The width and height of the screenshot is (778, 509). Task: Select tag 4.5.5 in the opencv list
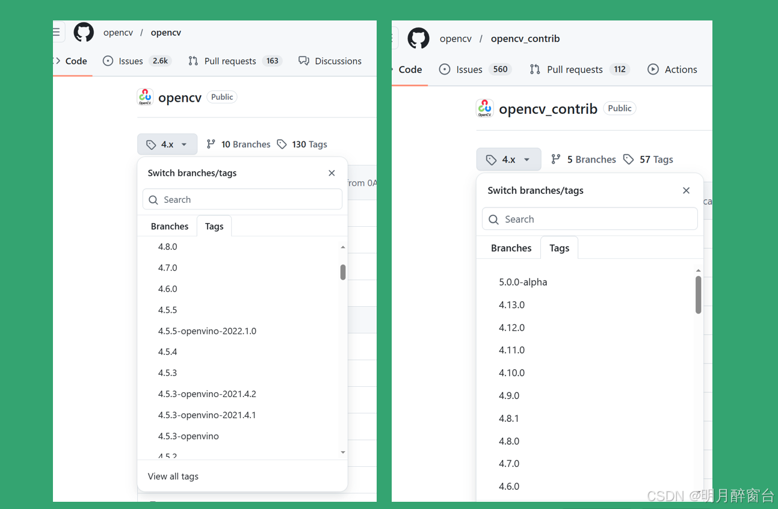(x=168, y=310)
